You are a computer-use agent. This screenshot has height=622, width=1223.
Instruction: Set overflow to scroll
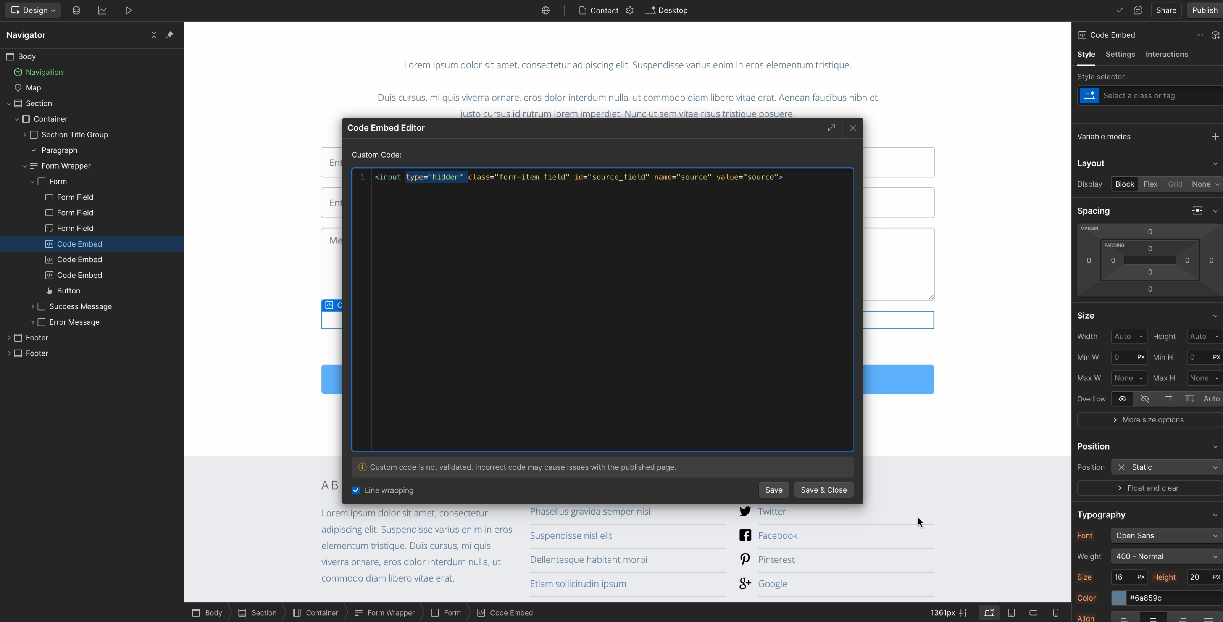(x=1189, y=398)
